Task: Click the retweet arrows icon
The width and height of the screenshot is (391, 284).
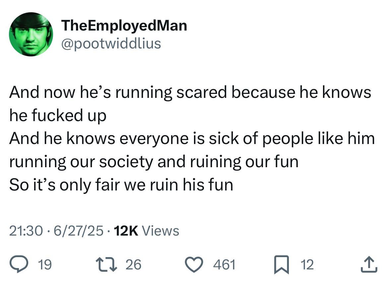Action: coord(106,264)
